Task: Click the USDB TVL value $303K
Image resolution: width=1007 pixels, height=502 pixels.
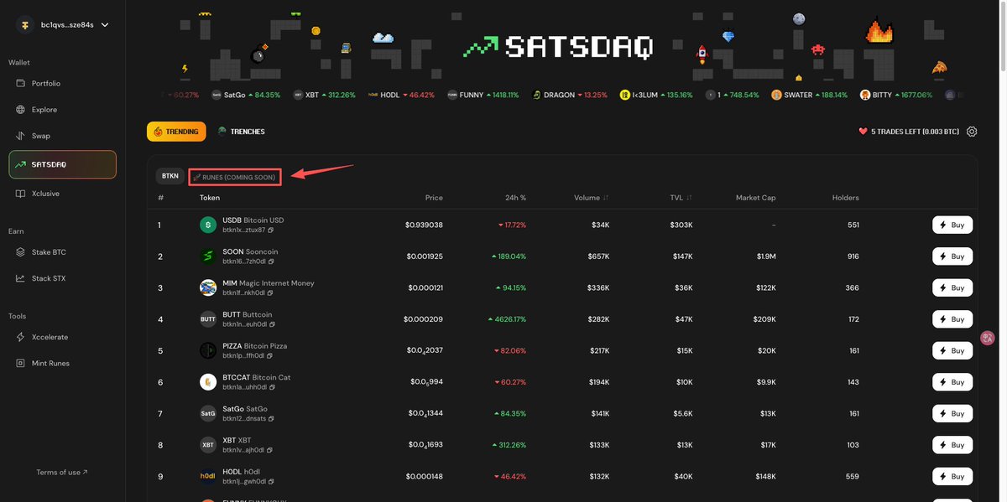Action: pos(681,225)
